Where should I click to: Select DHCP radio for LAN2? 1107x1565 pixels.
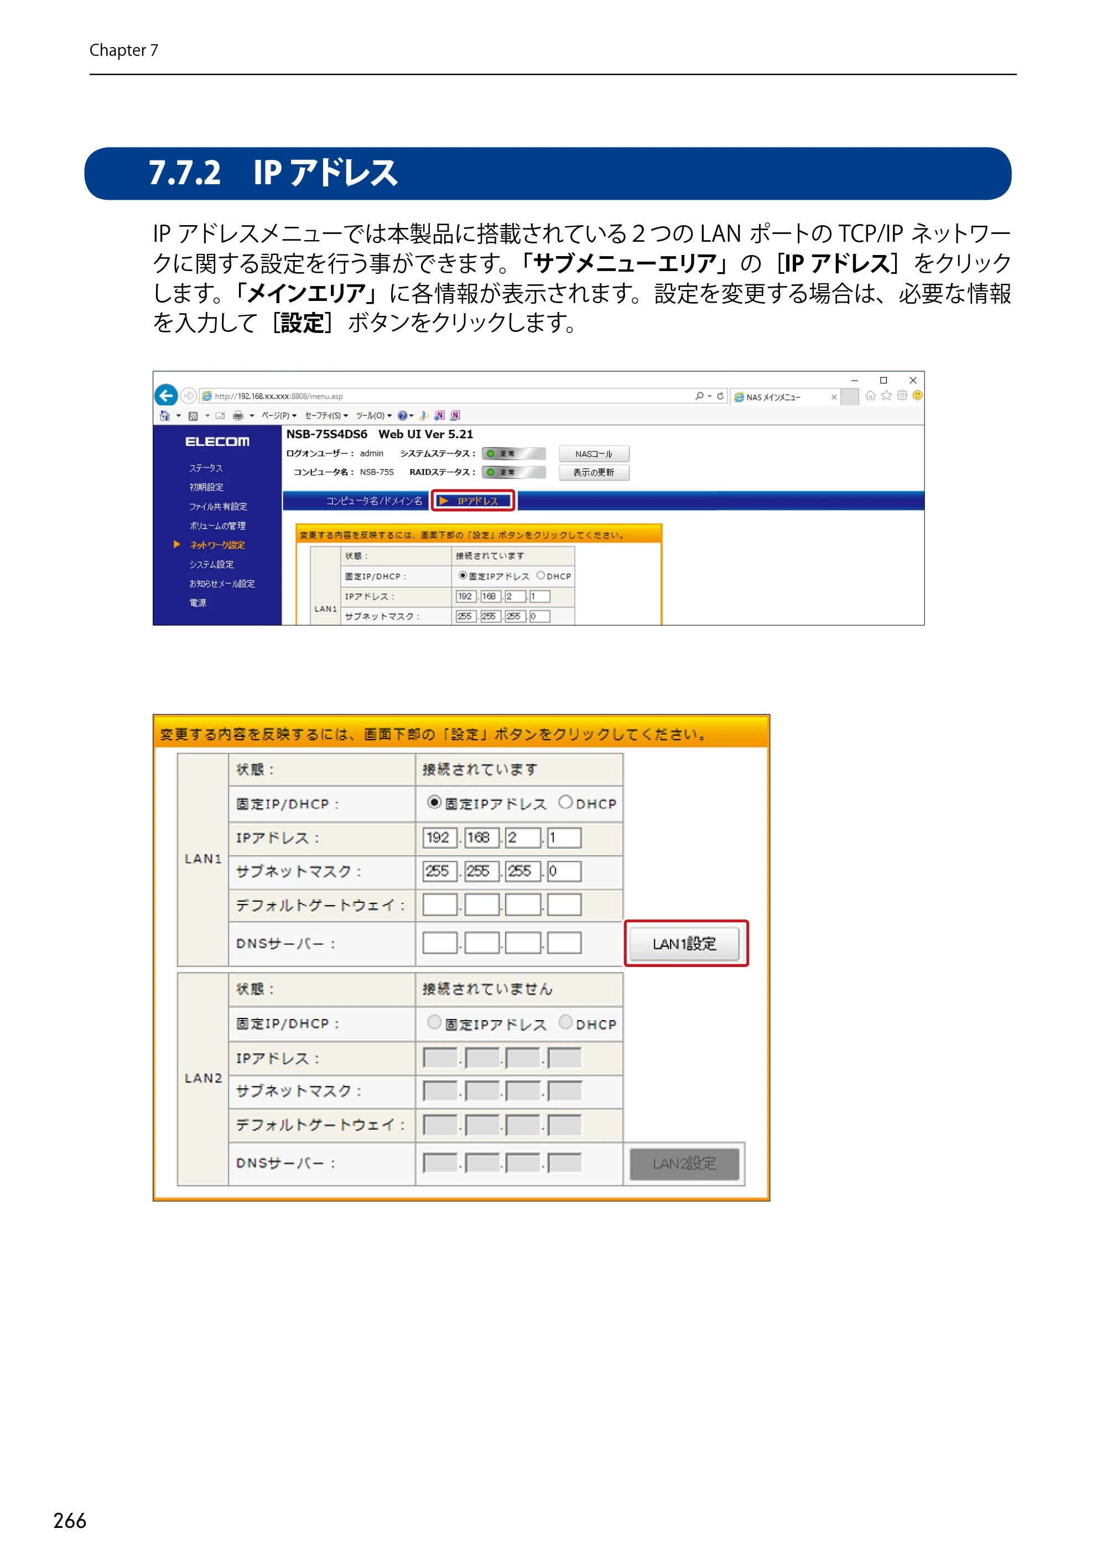(x=565, y=1022)
